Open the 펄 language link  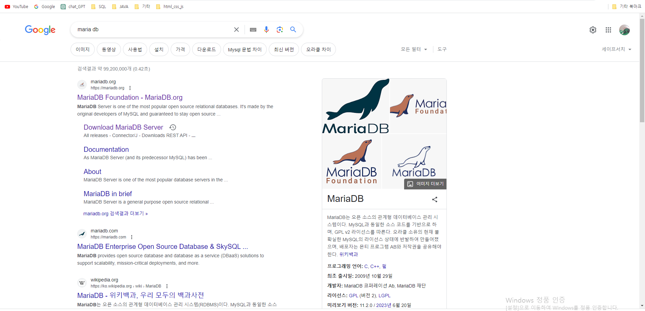(384, 266)
